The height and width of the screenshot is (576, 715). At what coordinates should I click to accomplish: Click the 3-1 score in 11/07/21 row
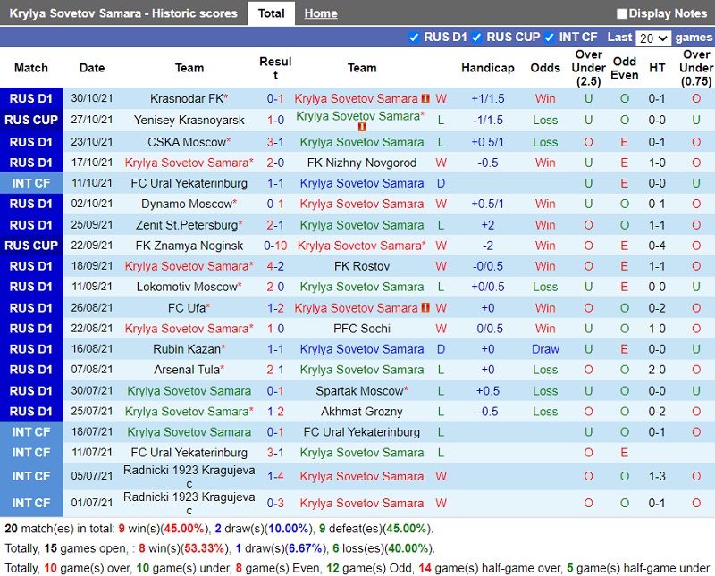(275, 453)
